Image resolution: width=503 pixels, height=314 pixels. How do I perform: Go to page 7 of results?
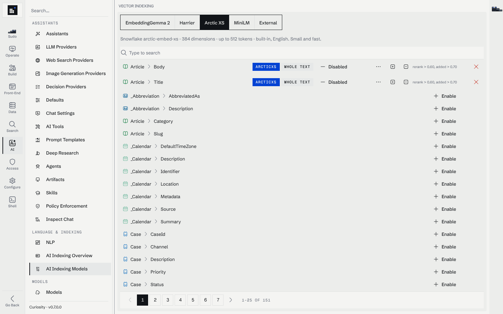point(218,300)
